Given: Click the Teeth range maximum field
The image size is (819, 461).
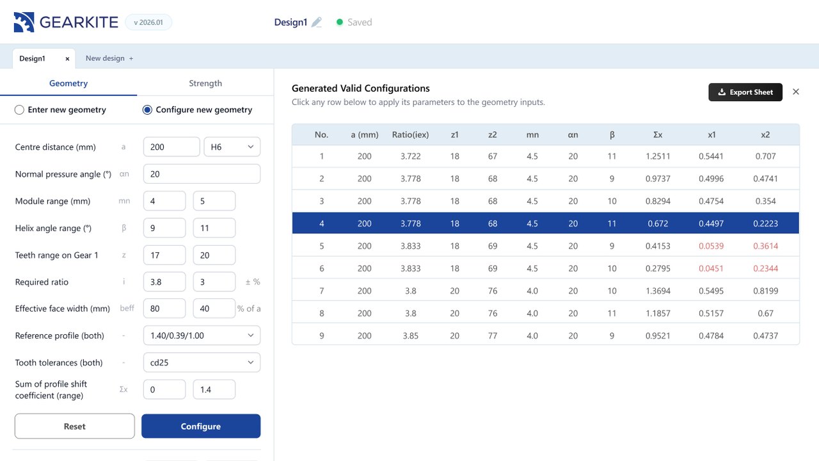Looking at the screenshot, I should [x=214, y=255].
